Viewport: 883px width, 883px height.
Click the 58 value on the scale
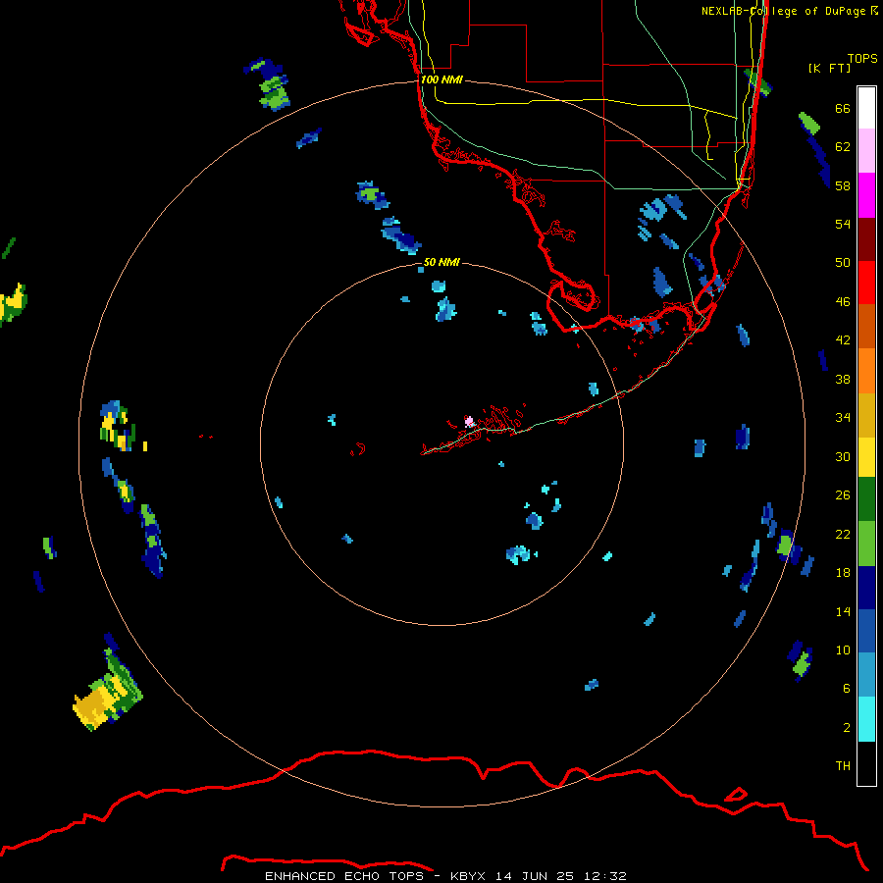coord(843,185)
